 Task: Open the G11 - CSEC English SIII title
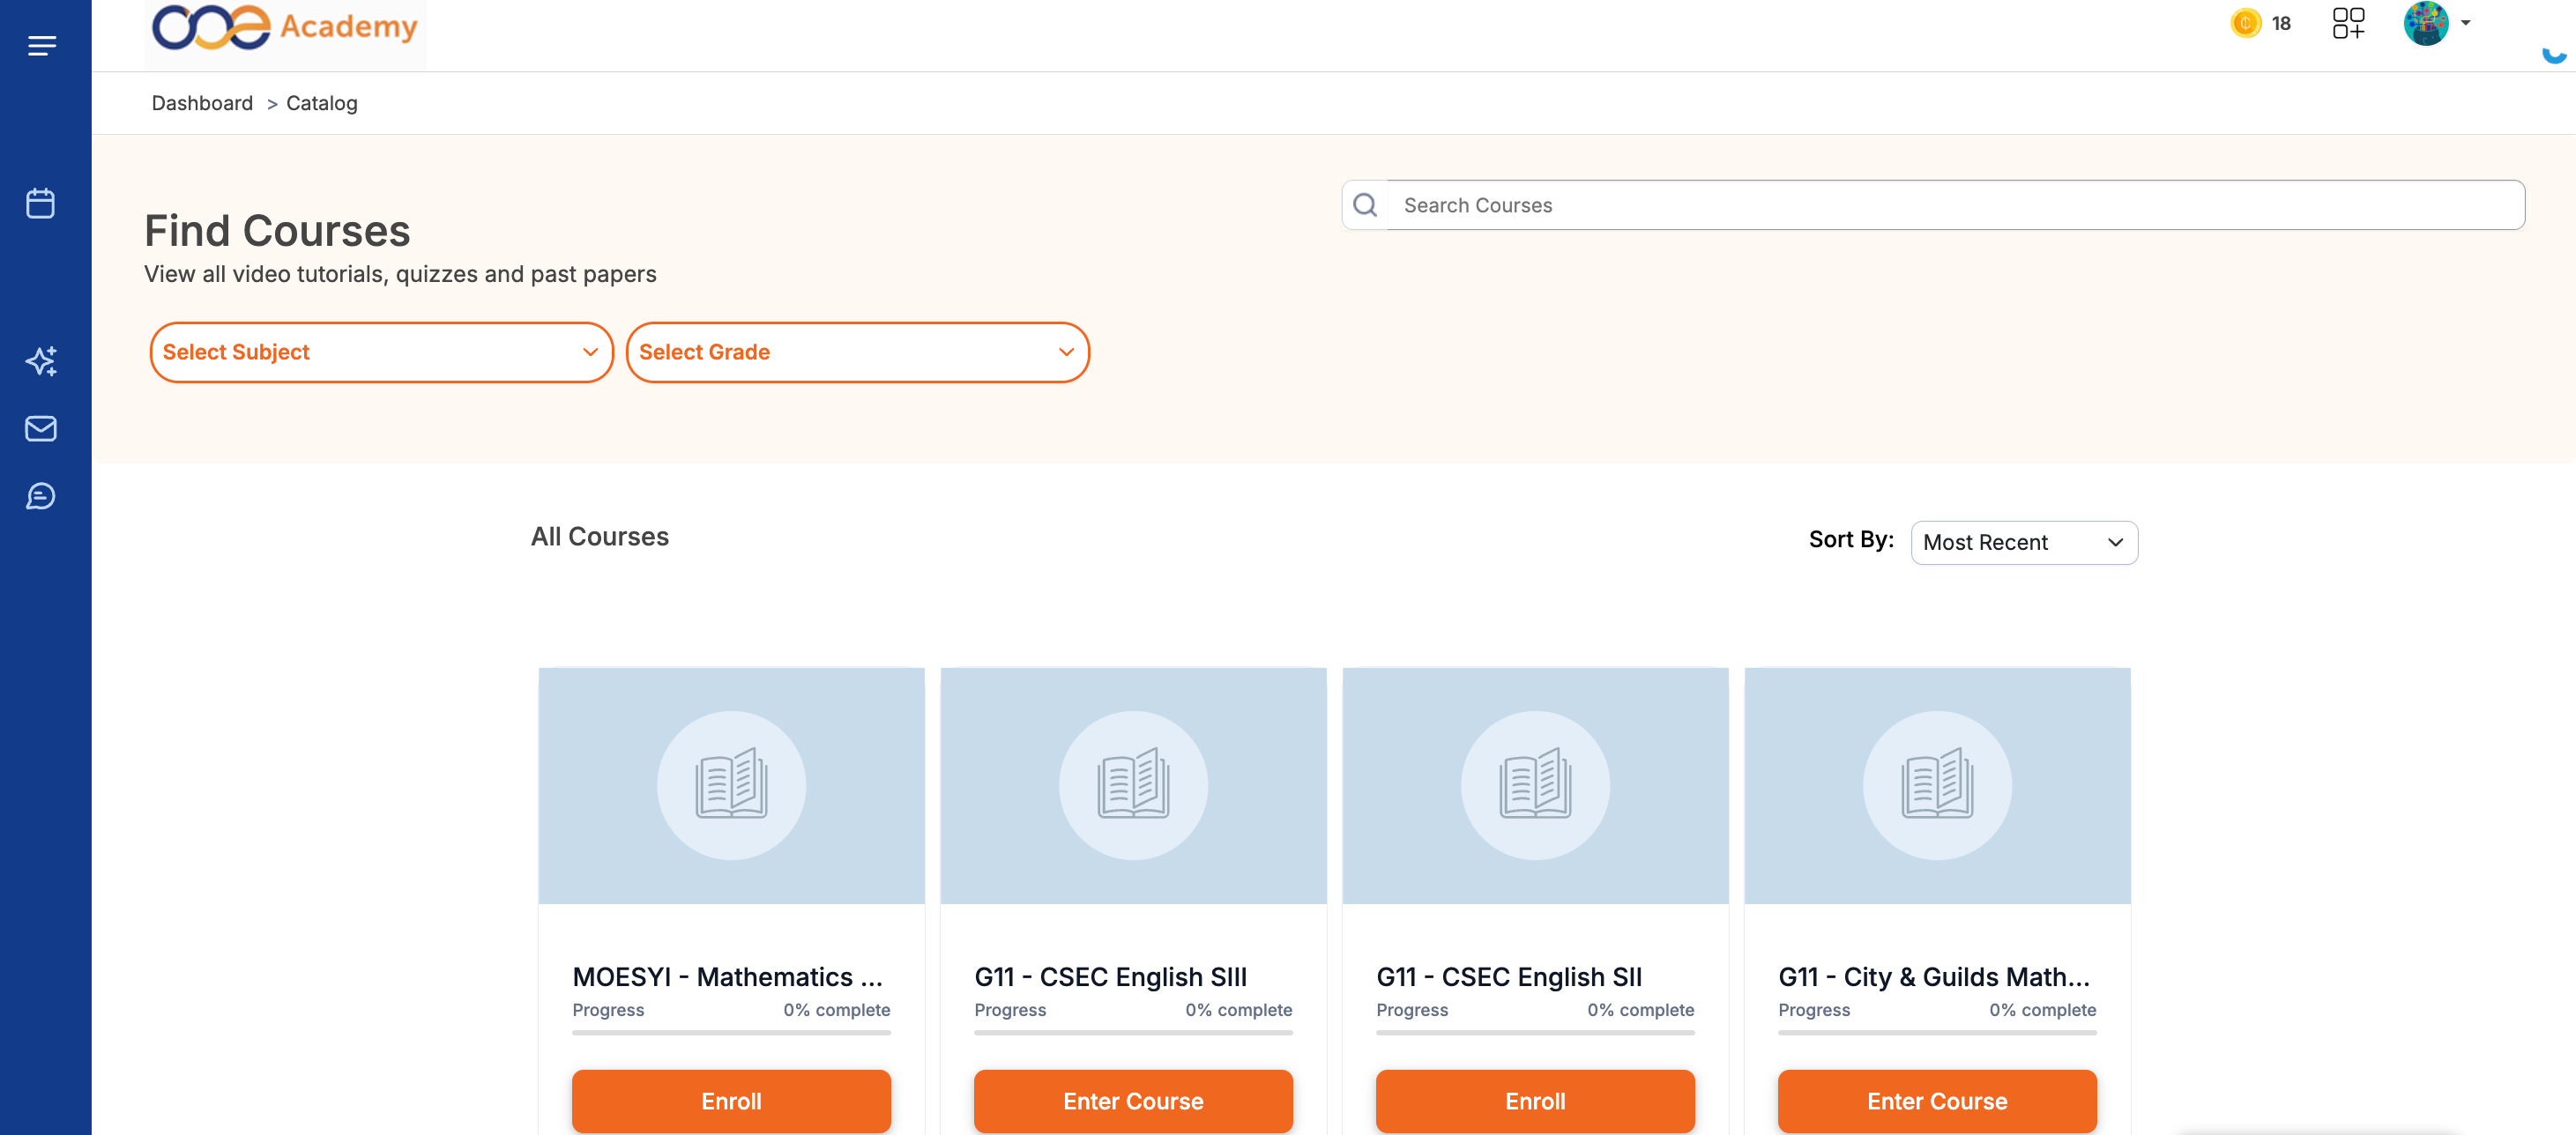point(1110,976)
